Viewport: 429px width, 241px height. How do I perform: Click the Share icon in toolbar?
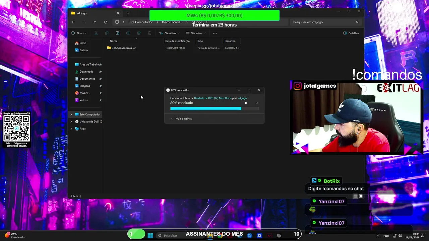point(139,33)
